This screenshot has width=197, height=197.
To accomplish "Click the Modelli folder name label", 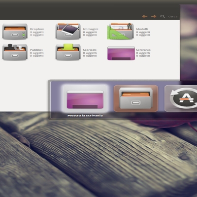I will [x=142, y=29].
